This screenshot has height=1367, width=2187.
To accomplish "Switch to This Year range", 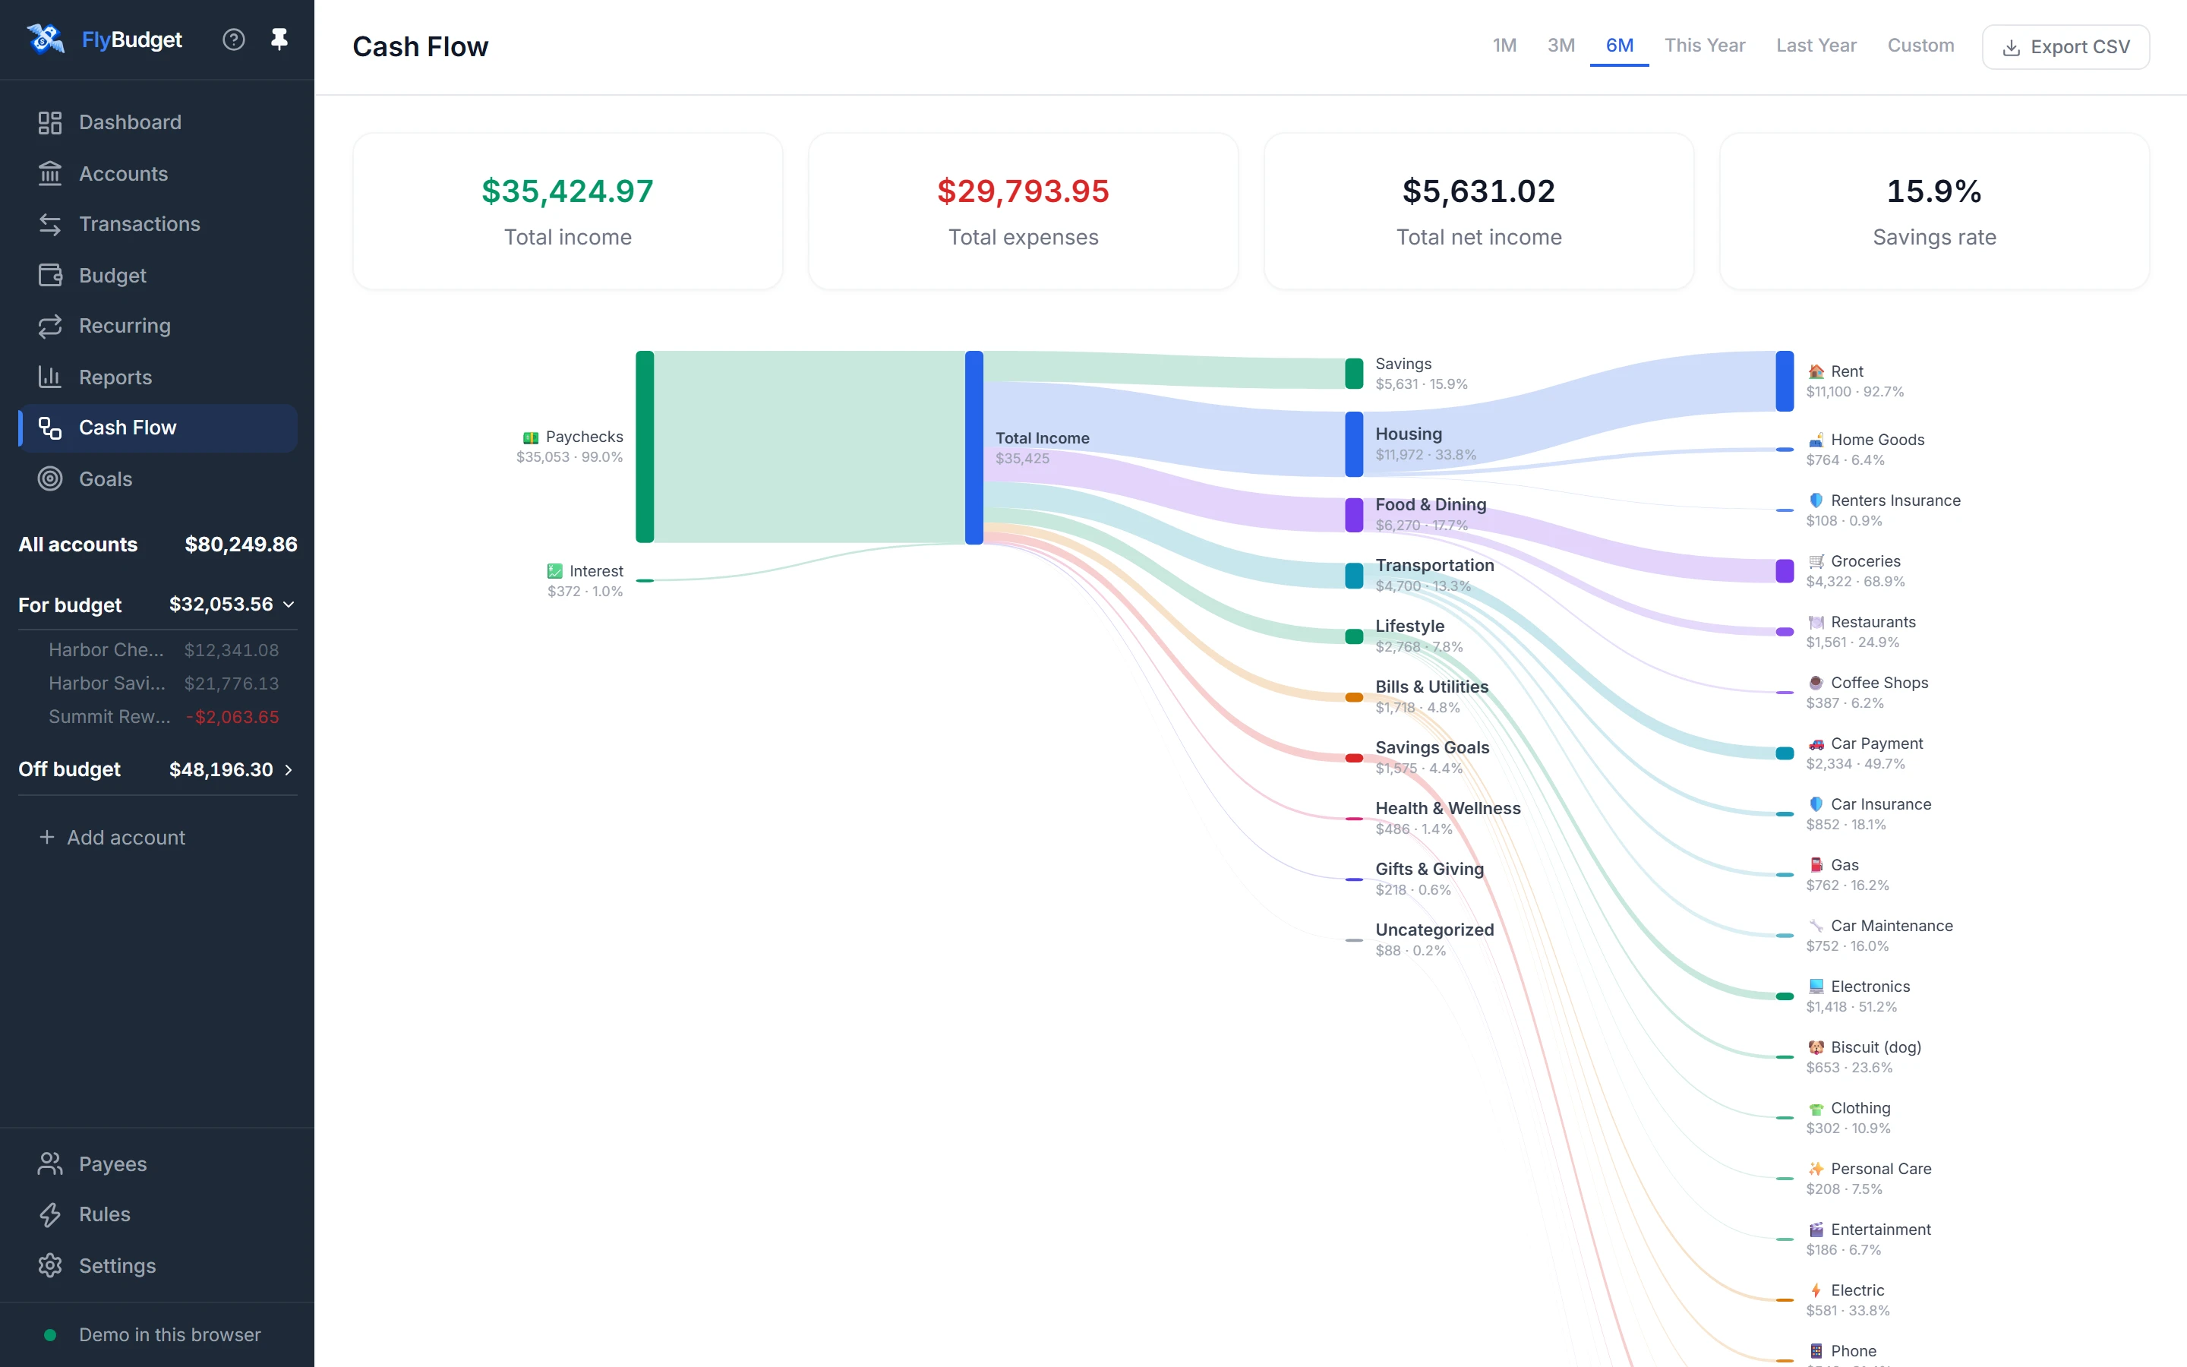I will [1704, 46].
